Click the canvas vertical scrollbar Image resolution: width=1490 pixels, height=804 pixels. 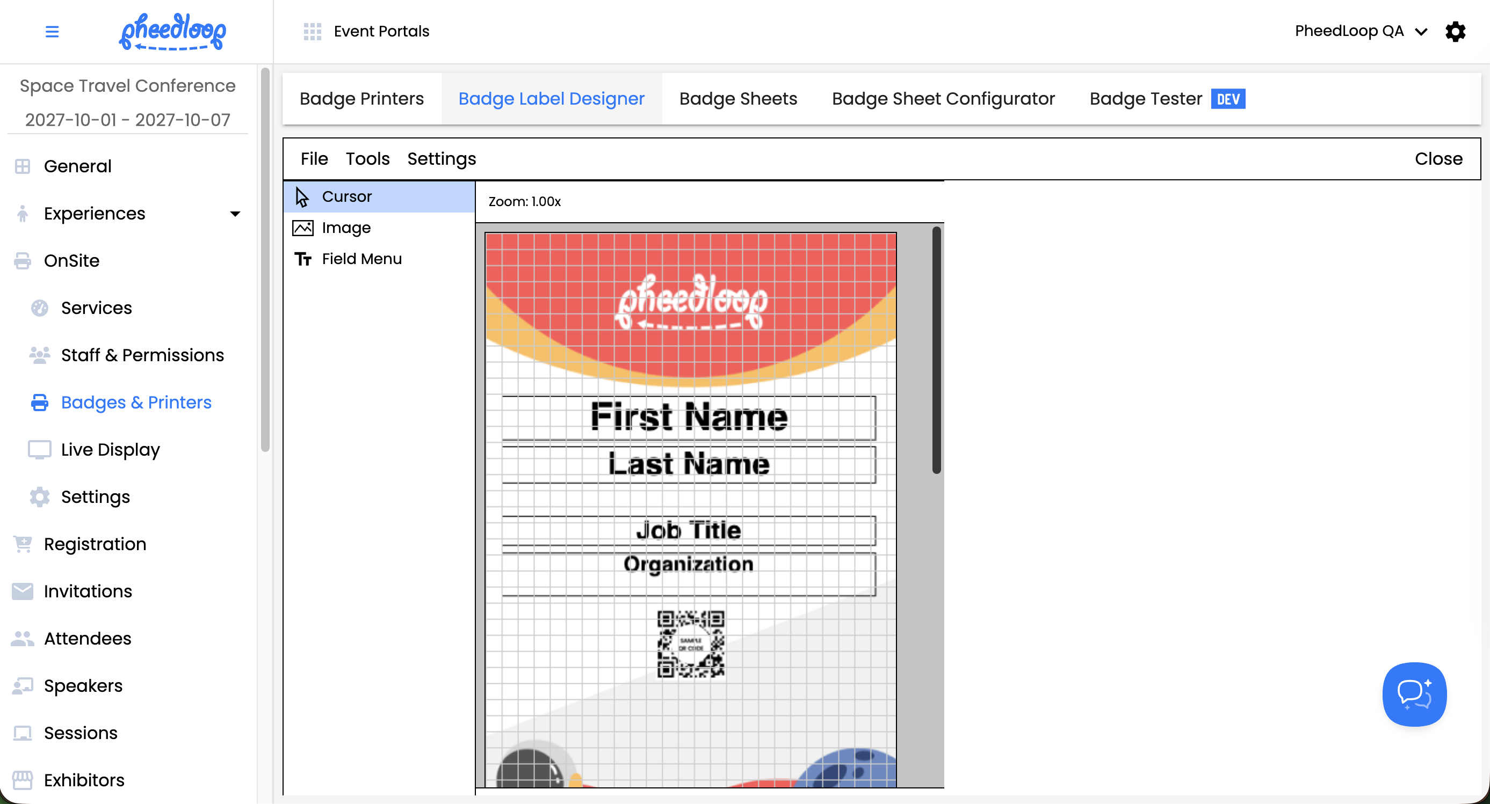(936, 350)
